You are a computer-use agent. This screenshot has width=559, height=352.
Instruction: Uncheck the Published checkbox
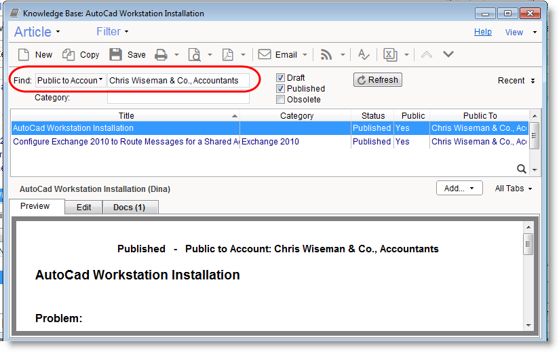(x=281, y=89)
